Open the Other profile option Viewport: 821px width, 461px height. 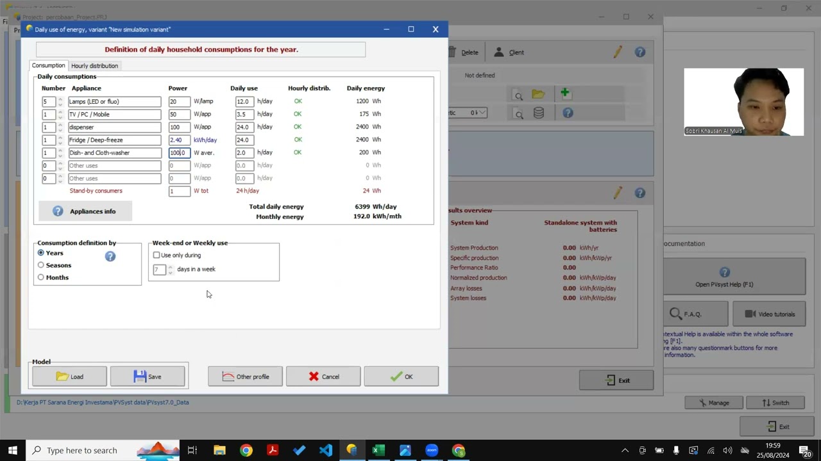(245, 376)
